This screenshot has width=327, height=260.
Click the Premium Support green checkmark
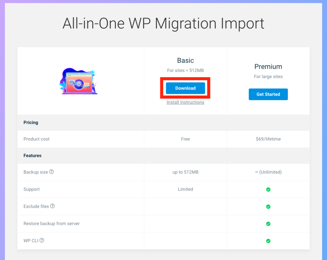coord(268,189)
